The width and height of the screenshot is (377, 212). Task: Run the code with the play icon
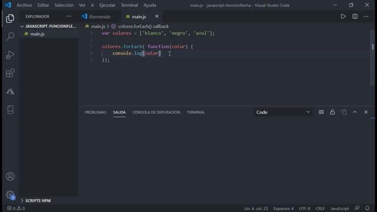[343, 16]
